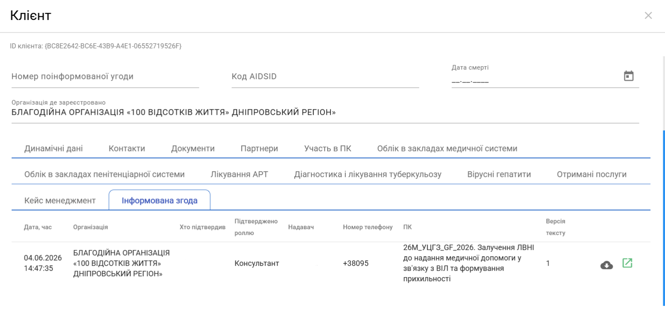This screenshot has width=665, height=310.
Task: Switch to Облік в закладах медичної системи tab
Action: pyautogui.click(x=447, y=149)
